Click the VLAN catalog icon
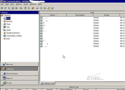This screenshot has height=90, width=125. (x=4, y=30)
